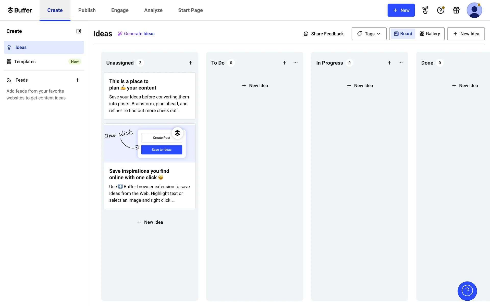Open the user avatar profile menu
The height and width of the screenshot is (306, 490).
pyautogui.click(x=474, y=10)
